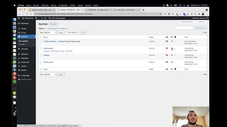Click the page search input field
This screenshot has height=127, width=227.
[x=184, y=28]
